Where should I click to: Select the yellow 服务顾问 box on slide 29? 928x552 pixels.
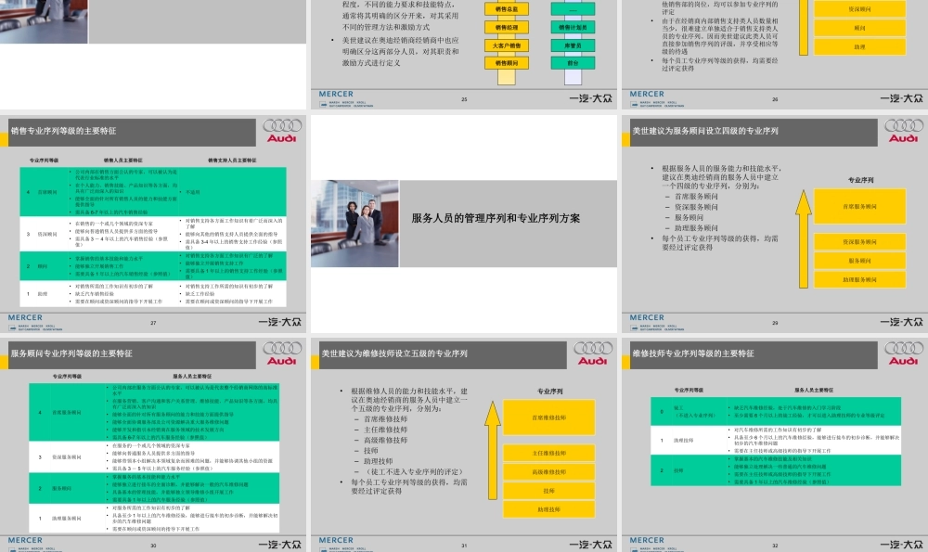pyautogui.click(x=860, y=261)
